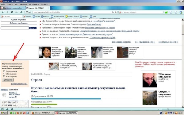The height and width of the screenshot is (115, 184).
Task: Expand the zoom menu arrow near slider
Action: click(159, 109)
